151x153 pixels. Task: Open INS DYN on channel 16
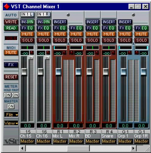point(44,22)
